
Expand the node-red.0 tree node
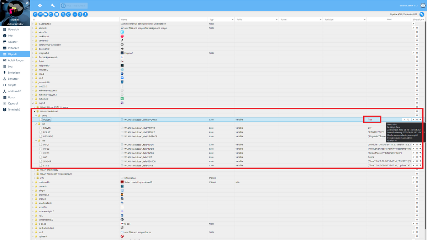click(x=33, y=182)
